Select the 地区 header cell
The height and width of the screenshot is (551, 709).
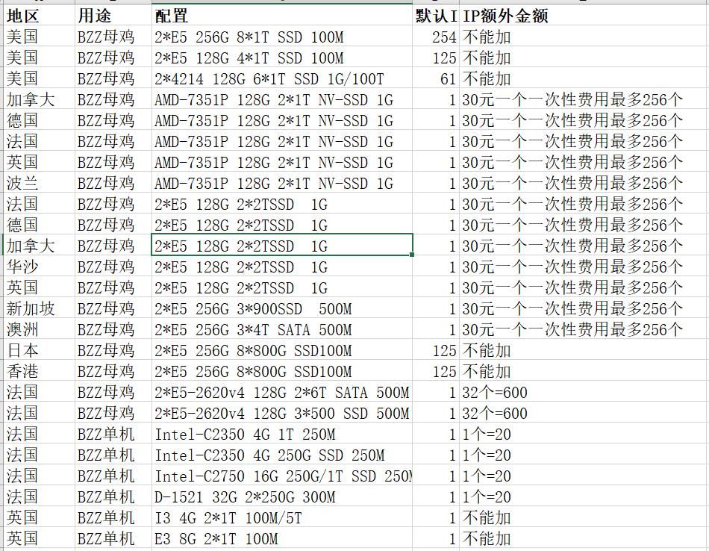click(37, 16)
